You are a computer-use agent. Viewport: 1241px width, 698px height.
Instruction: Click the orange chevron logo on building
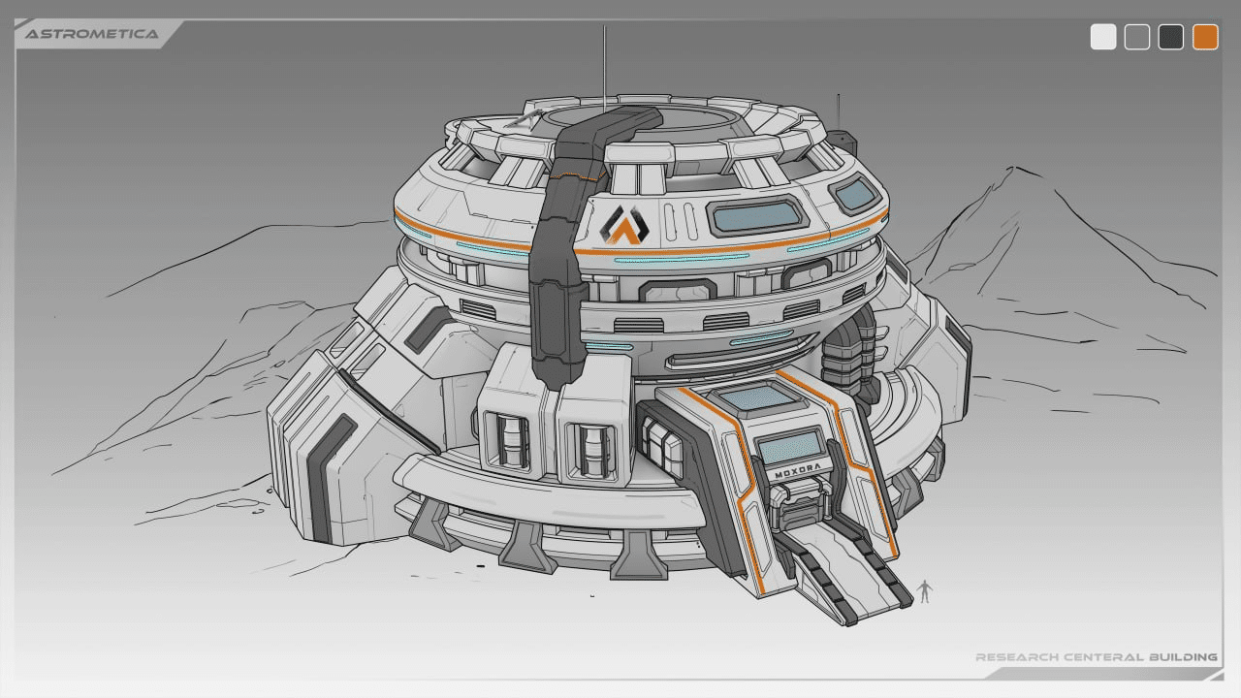click(x=623, y=226)
